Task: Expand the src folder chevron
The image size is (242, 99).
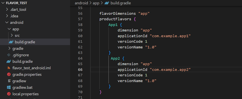Action: click(x=12, y=35)
